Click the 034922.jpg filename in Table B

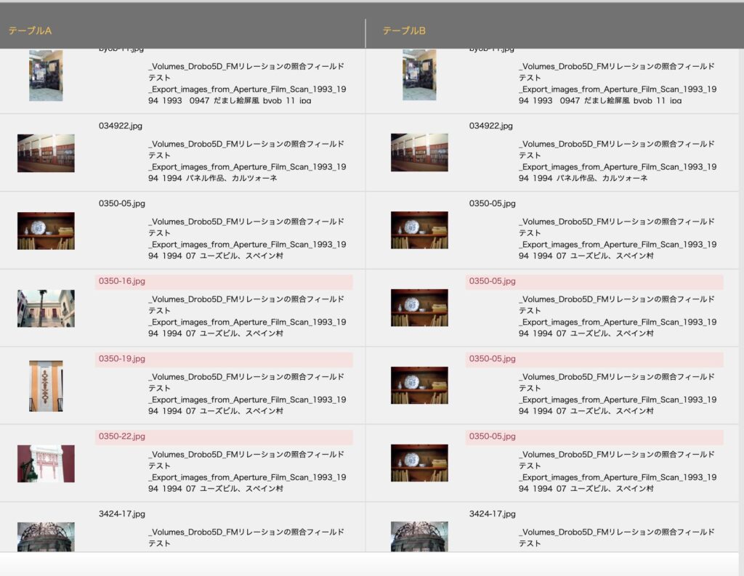tap(490, 126)
